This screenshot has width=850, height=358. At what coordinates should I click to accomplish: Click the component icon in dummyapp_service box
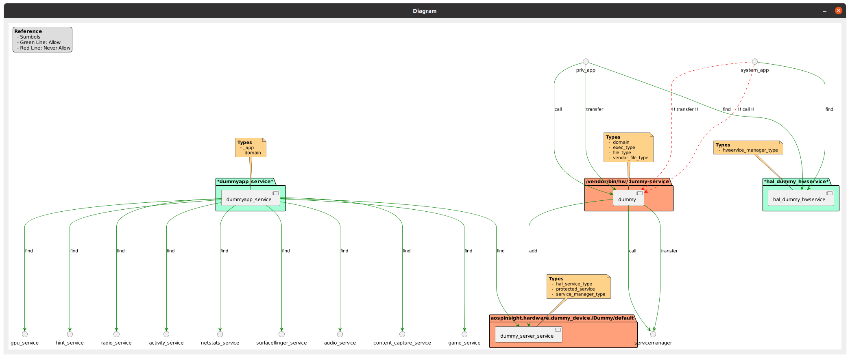tap(275, 193)
